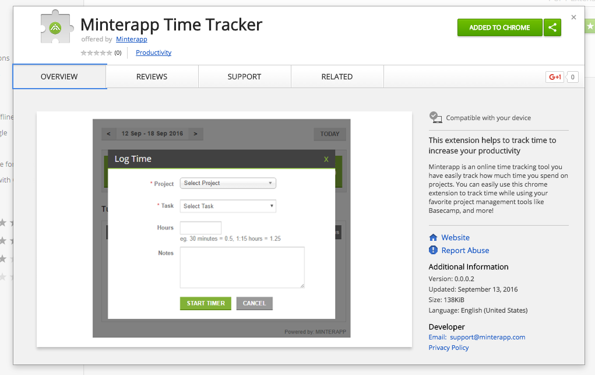The width and height of the screenshot is (595, 375).
Task: Click the "Version: 0.0.0.2" text
Action: 452,279
